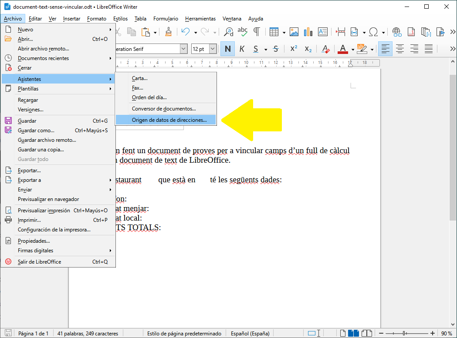Click the clear direct formatting icon
Image resolution: width=457 pixels, height=338 pixels.
pyautogui.click(x=325, y=49)
